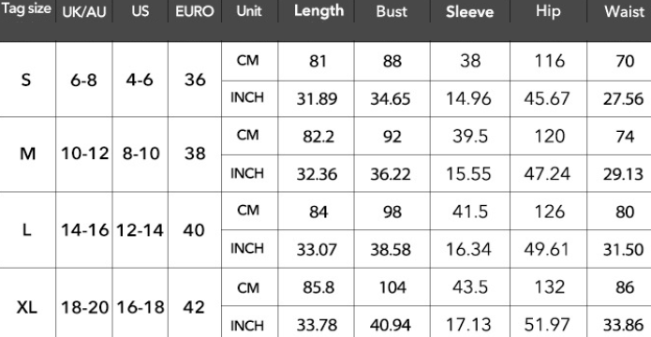
Task: Click the Hip column header
Action: [x=548, y=11]
